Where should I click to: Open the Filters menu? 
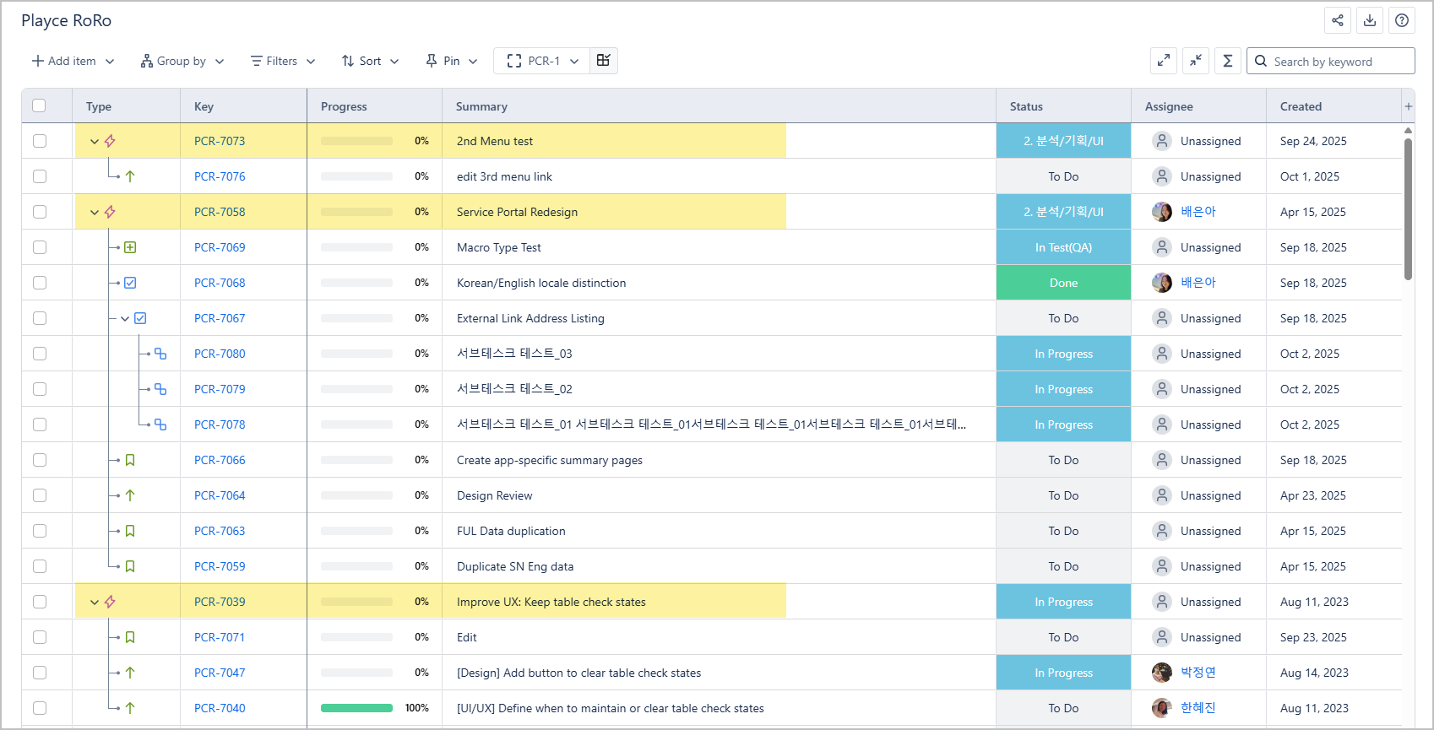point(283,61)
